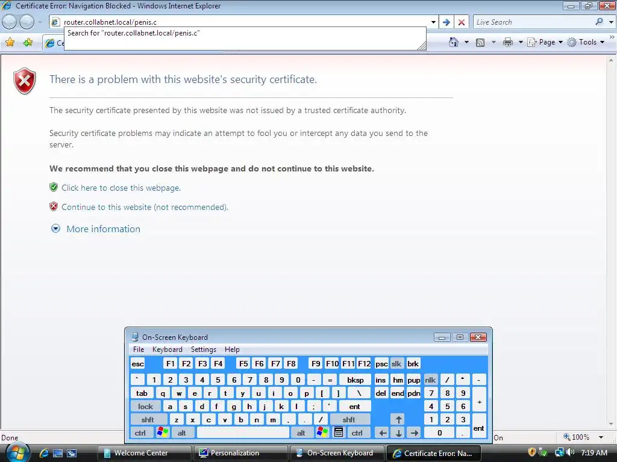This screenshot has height=462, width=617.
Task: Click the application menu key on On-Screen Keyboard
Action: pyautogui.click(x=339, y=433)
